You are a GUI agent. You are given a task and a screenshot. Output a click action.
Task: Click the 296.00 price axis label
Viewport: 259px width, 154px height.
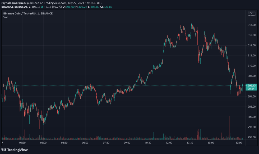click(x=252, y=137)
